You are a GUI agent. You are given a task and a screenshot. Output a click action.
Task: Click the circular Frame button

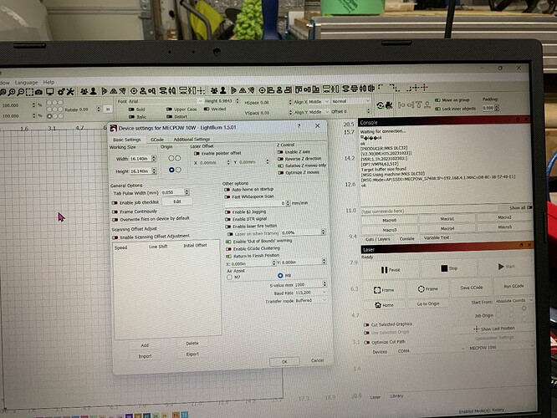427,289
